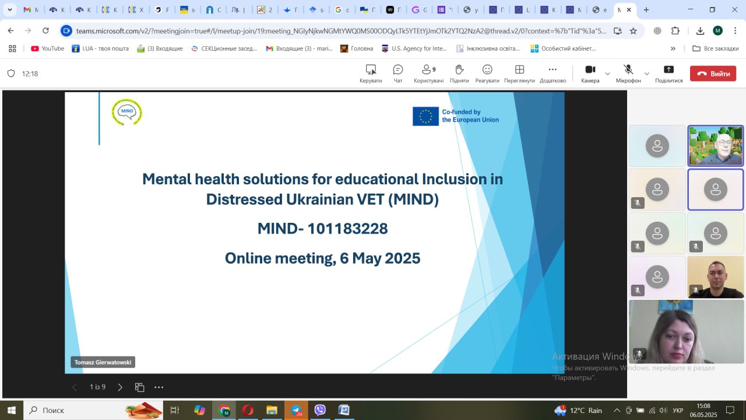Image resolution: width=746 pixels, height=420 pixels.
Task: Open Opera from the taskbar
Action: (248, 410)
